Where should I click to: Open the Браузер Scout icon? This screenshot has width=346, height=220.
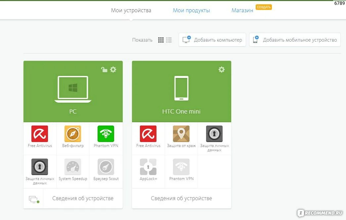[x=106, y=167]
